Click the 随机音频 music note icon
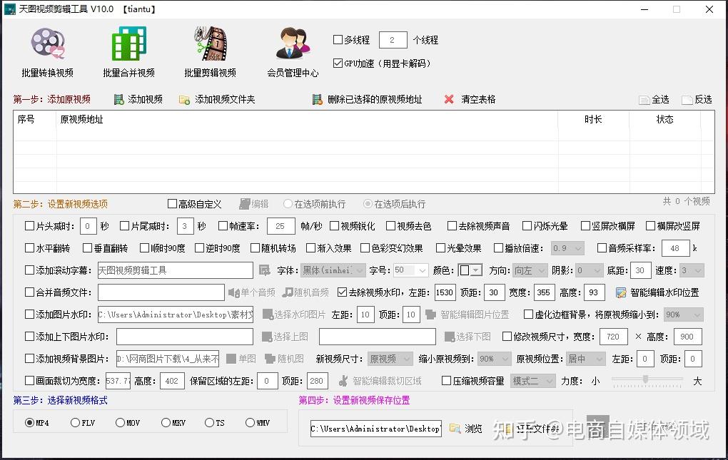Screen dimensions: 728x460 pyautogui.click(x=288, y=292)
